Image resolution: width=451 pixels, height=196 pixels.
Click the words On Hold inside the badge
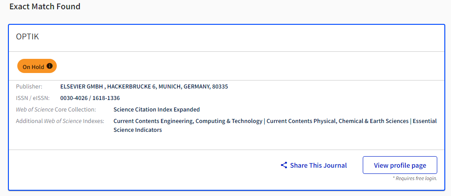point(33,67)
